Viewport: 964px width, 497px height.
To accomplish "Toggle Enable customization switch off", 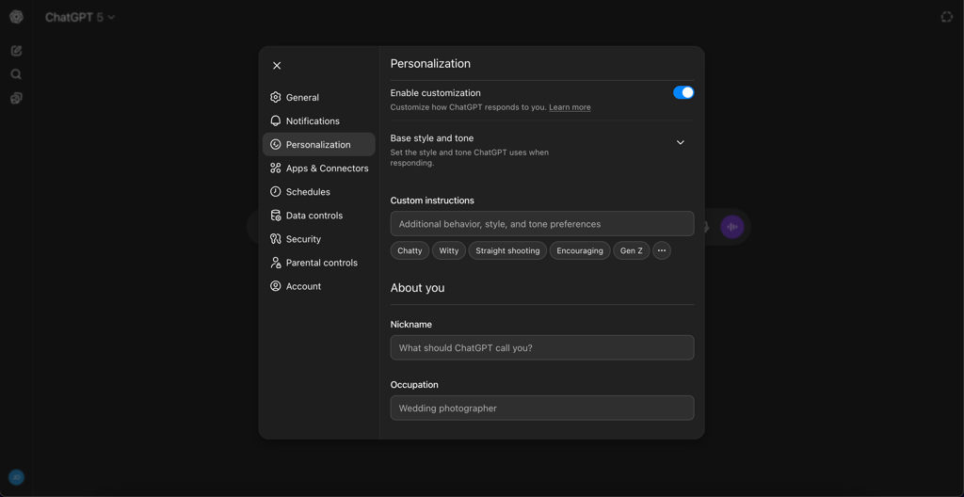I will pyautogui.click(x=683, y=92).
